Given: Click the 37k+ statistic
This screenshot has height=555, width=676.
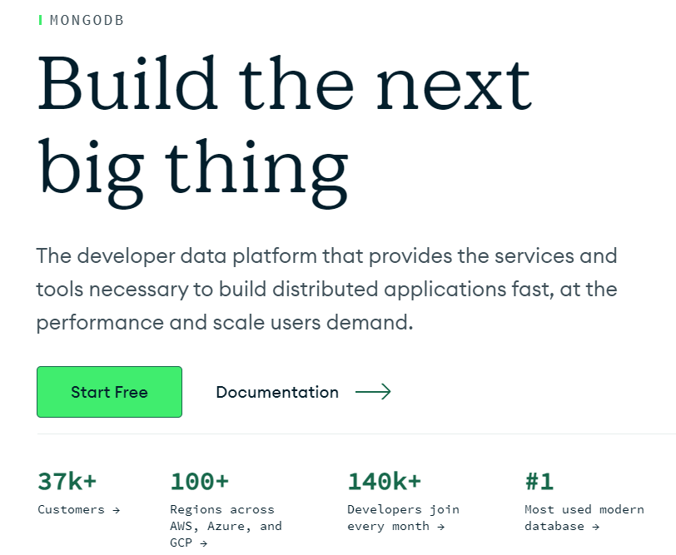Looking at the screenshot, I should pyautogui.click(x=67, y=481).
